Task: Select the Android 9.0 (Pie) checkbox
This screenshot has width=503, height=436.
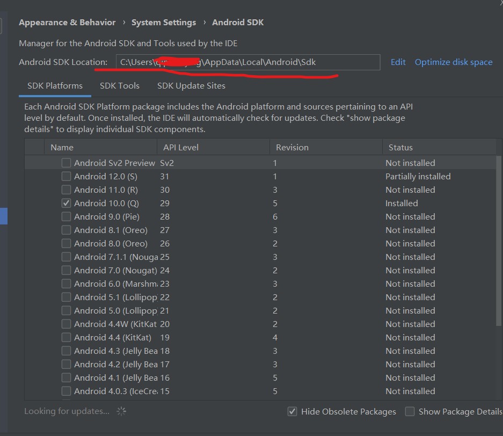Action: (x=65, y=216)
